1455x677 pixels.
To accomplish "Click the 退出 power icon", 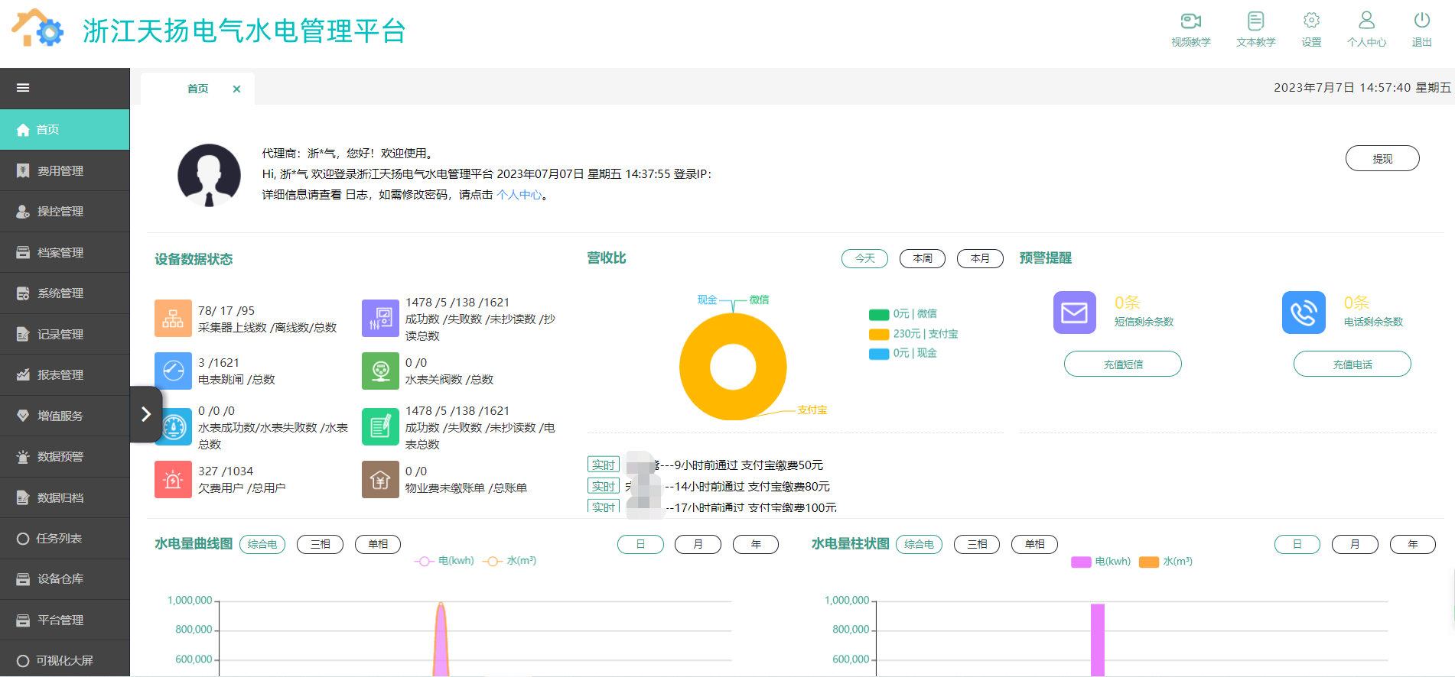I will 1421,21.
